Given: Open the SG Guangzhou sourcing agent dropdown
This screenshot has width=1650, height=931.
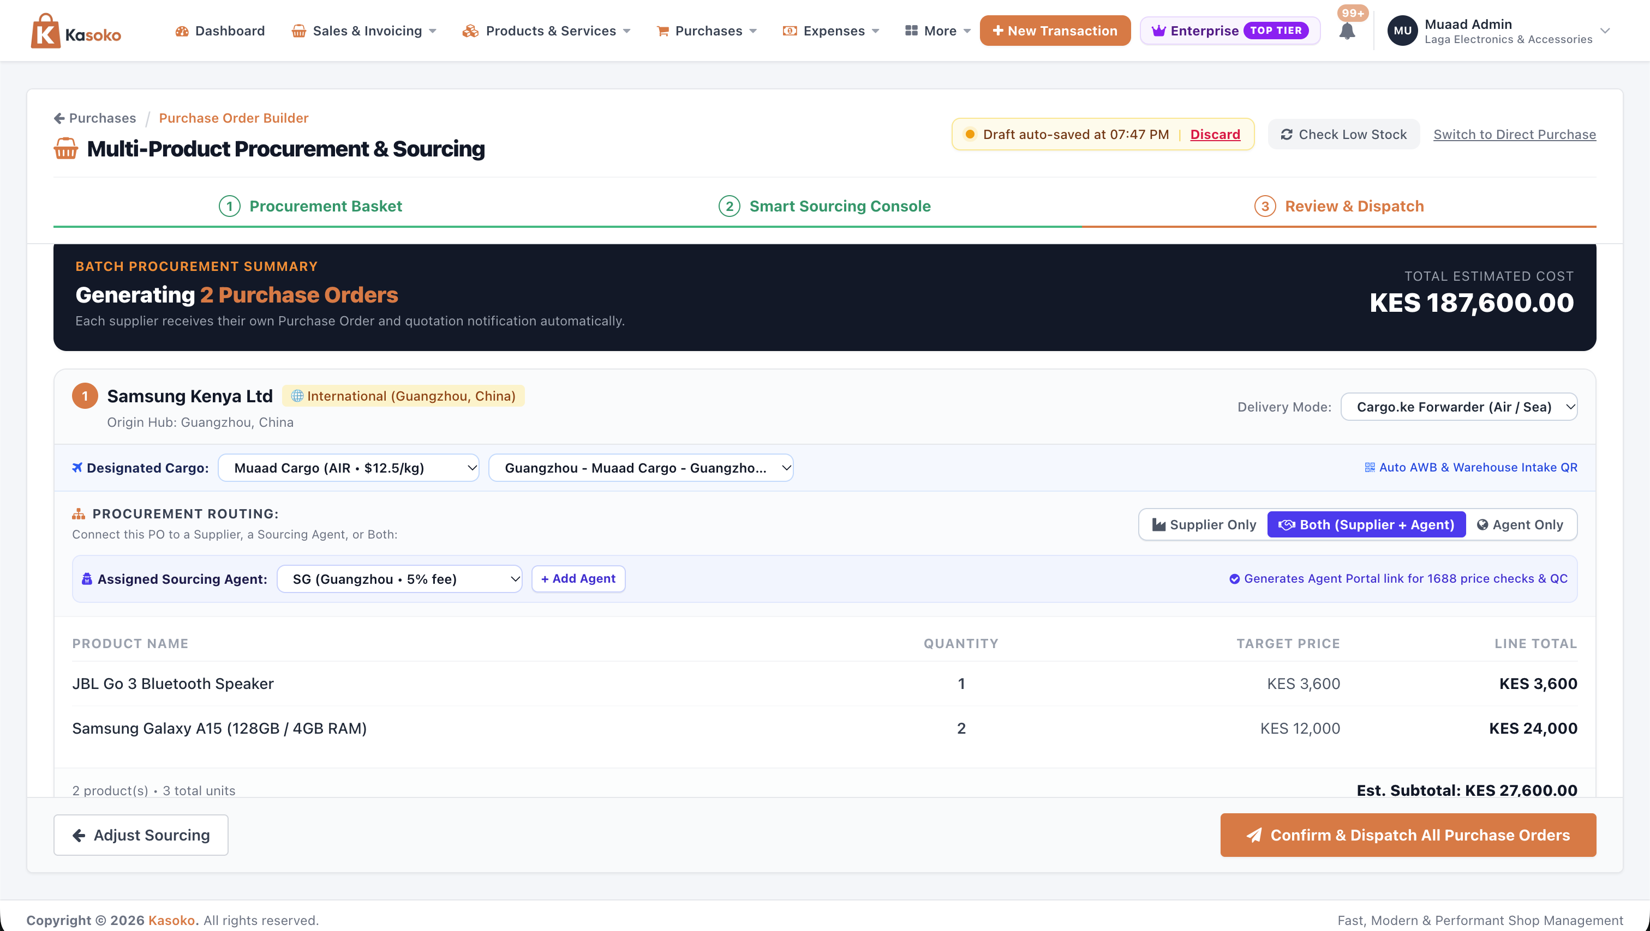Looking at the screenshot, I should click(x=399, y=579).
